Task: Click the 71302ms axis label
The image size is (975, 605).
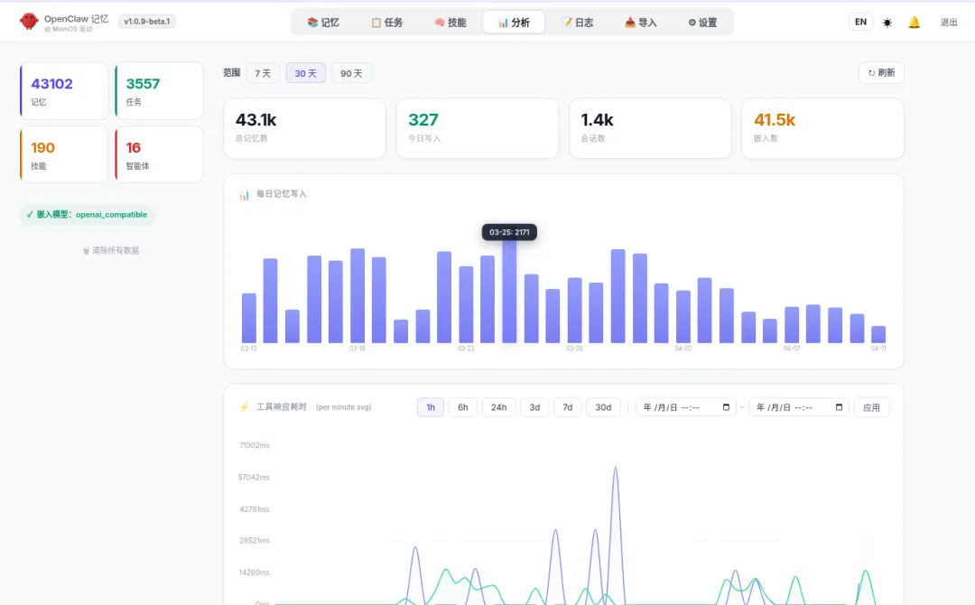Action: click(255, 445)
